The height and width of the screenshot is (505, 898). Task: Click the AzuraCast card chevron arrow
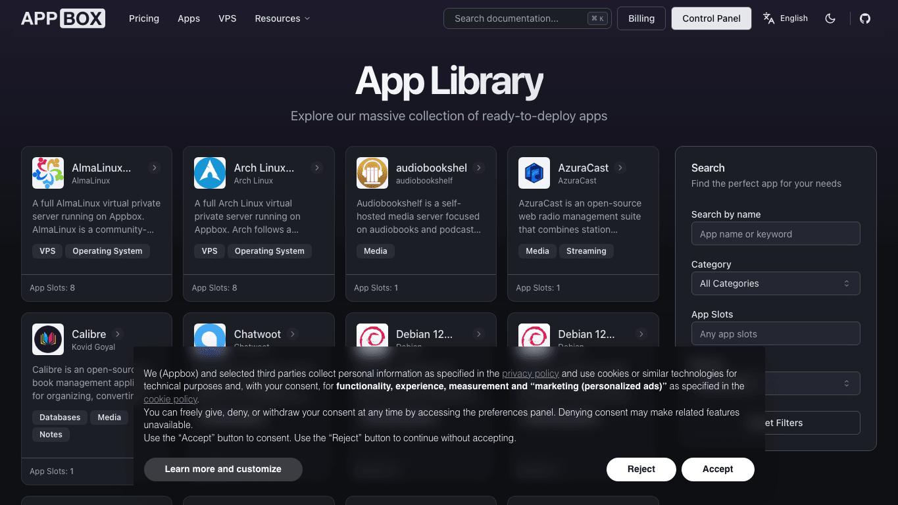tap(620, 168)
